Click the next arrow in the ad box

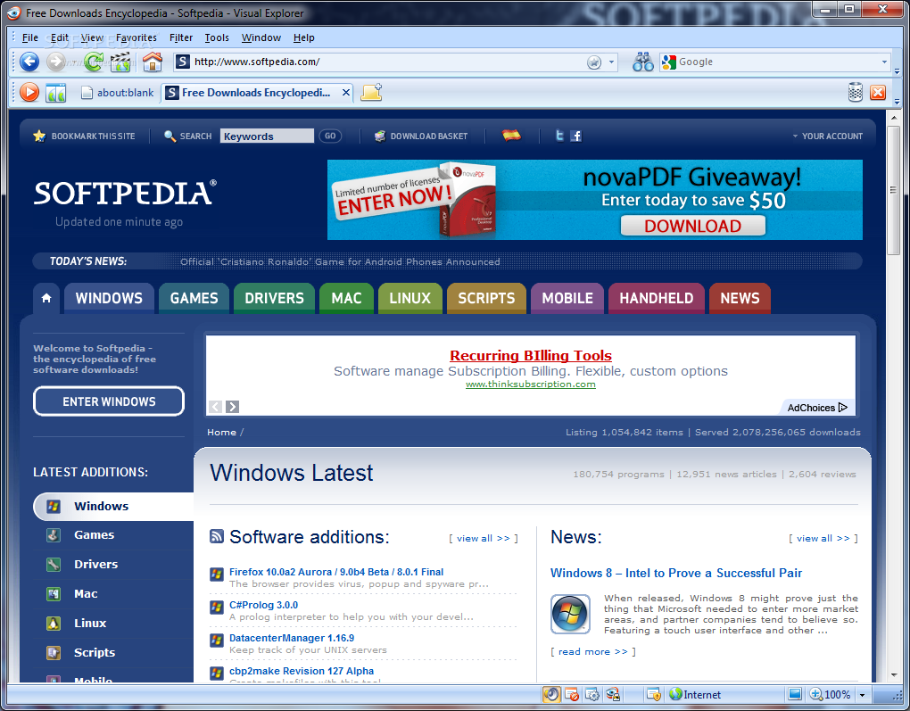pyautogui.click(x=233, y=406)
